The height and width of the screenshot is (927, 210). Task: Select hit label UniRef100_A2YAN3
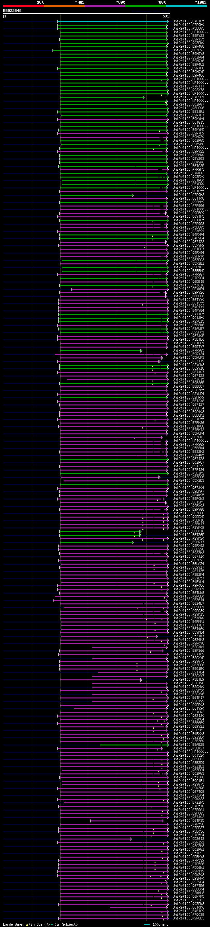[x=188, y=365]
